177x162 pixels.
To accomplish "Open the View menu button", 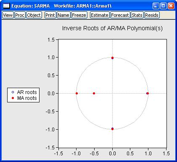I will pyautogui.click(x=8, y=15).
